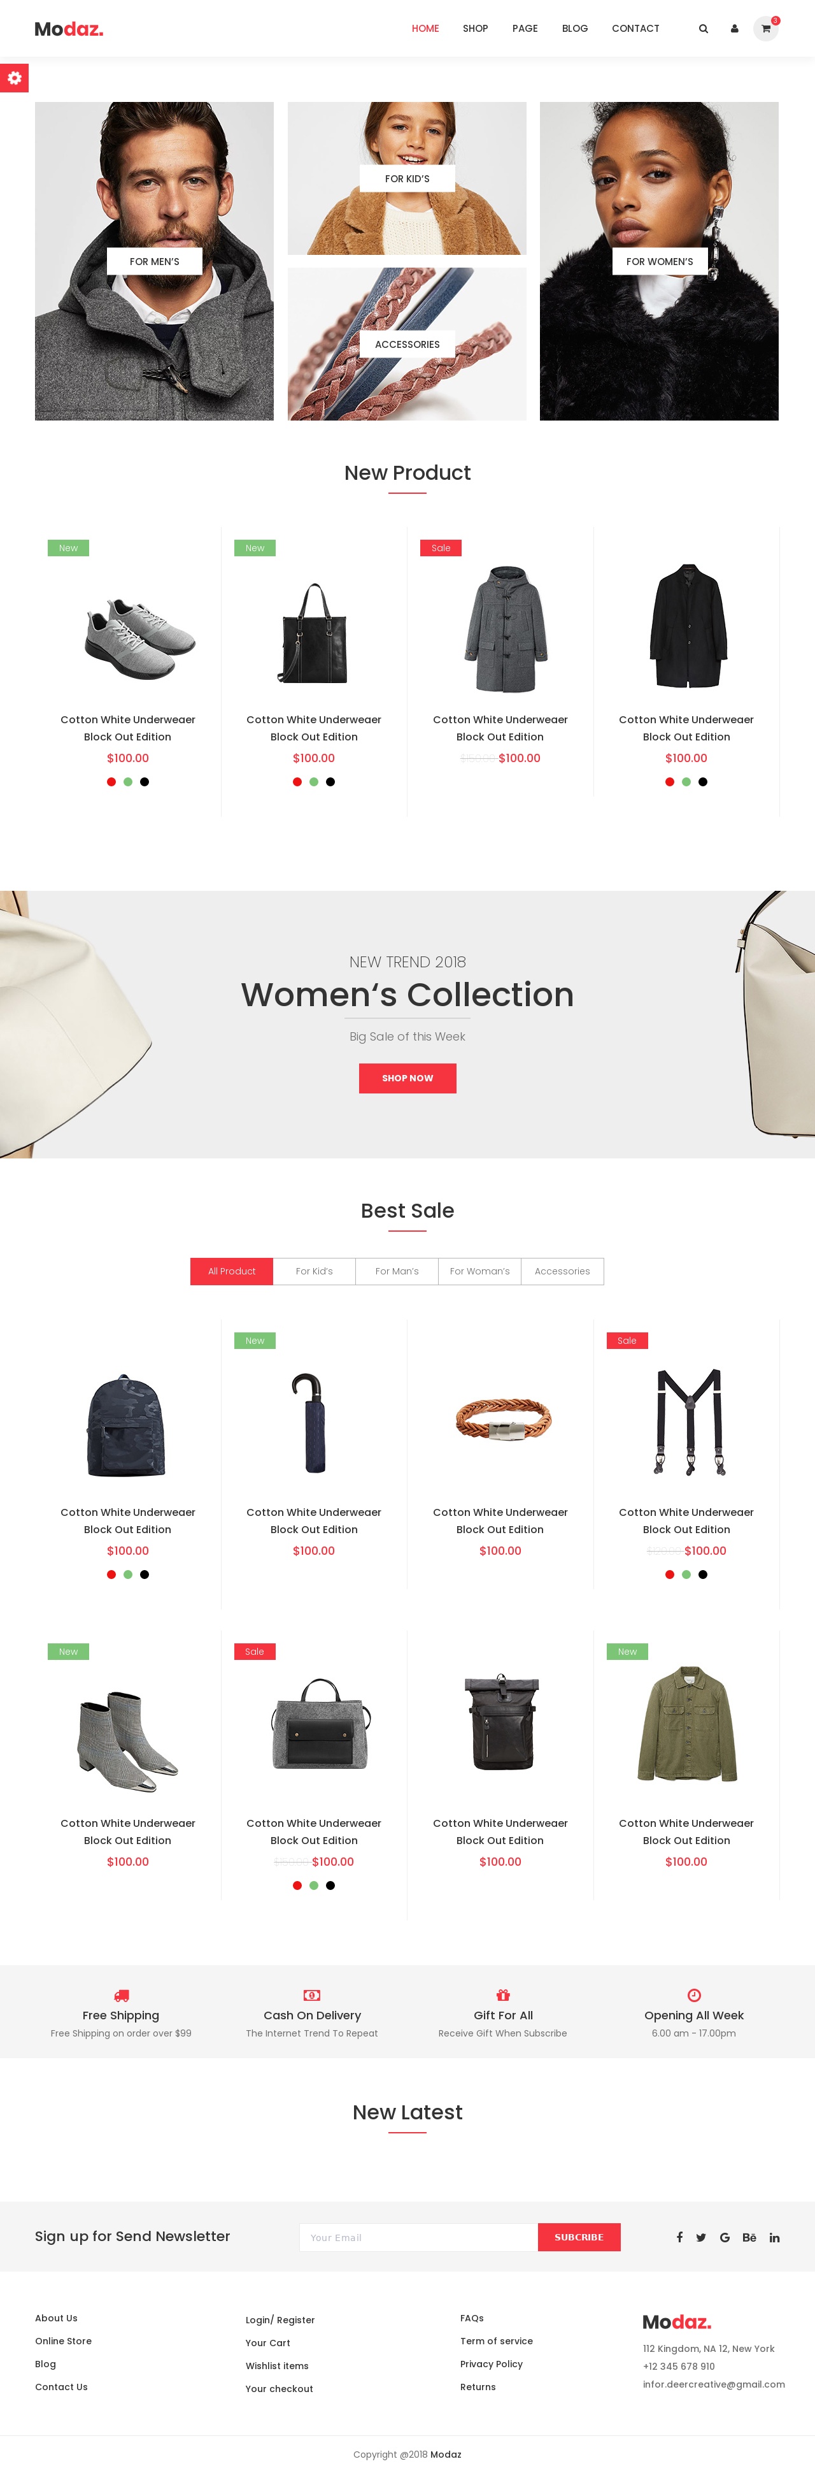Focus the Your Email input field
815x2473 pixels.
click(x=419, y=2237)
